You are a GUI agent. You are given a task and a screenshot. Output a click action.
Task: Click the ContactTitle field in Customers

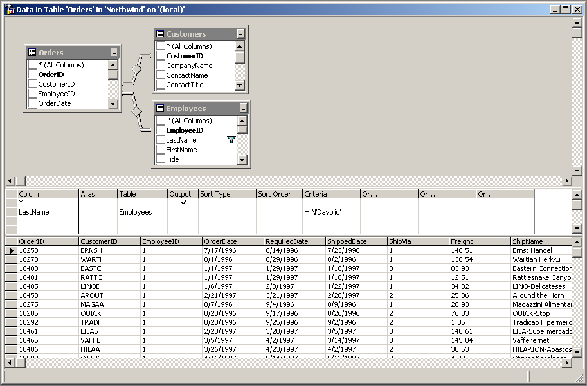click(185, 85)
